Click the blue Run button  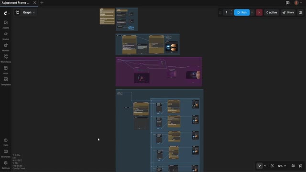(241, 12)
